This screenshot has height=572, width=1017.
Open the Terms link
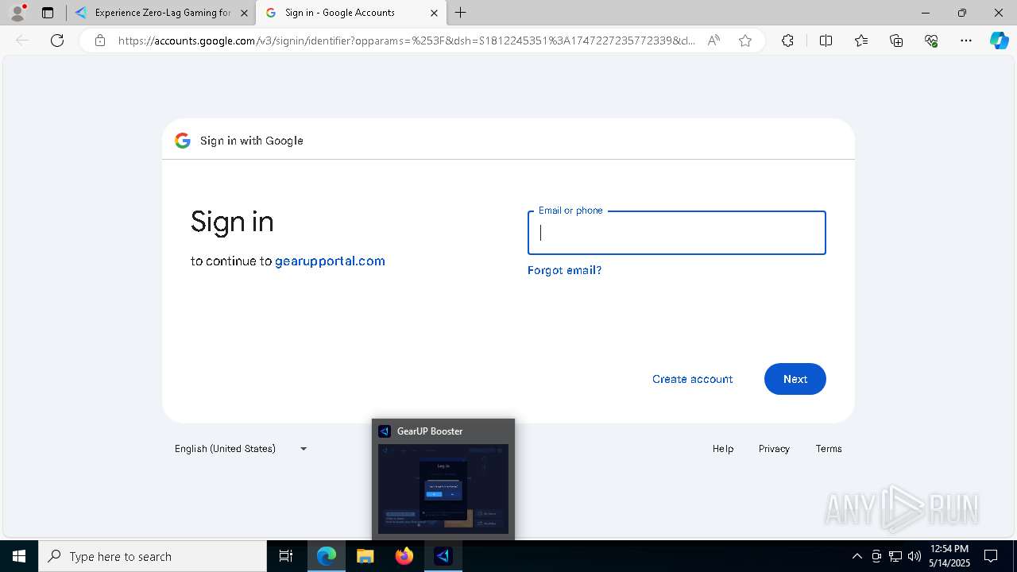click(829, 449)
